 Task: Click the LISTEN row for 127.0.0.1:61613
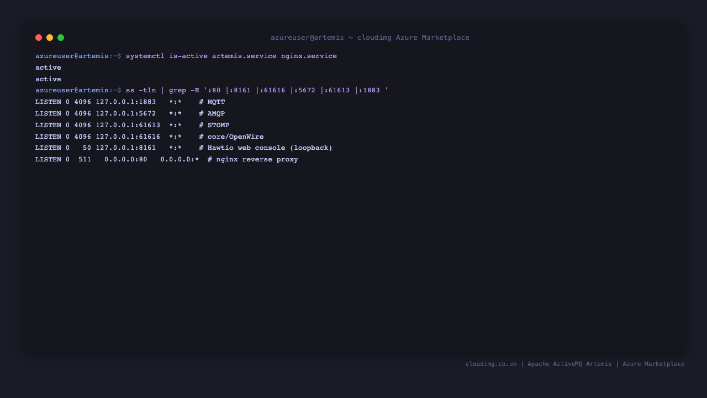click(132, 125)
